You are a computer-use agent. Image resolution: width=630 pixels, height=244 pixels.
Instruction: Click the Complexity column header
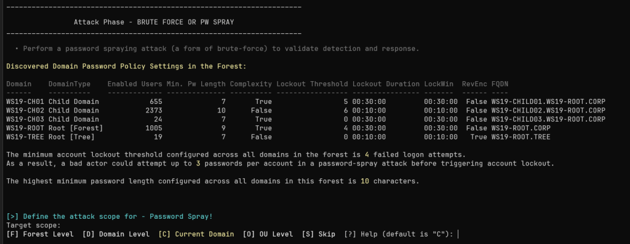251,84
